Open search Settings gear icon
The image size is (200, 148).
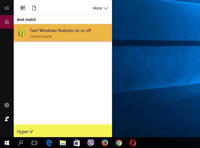pyautogui.click(x=7, y=105)
